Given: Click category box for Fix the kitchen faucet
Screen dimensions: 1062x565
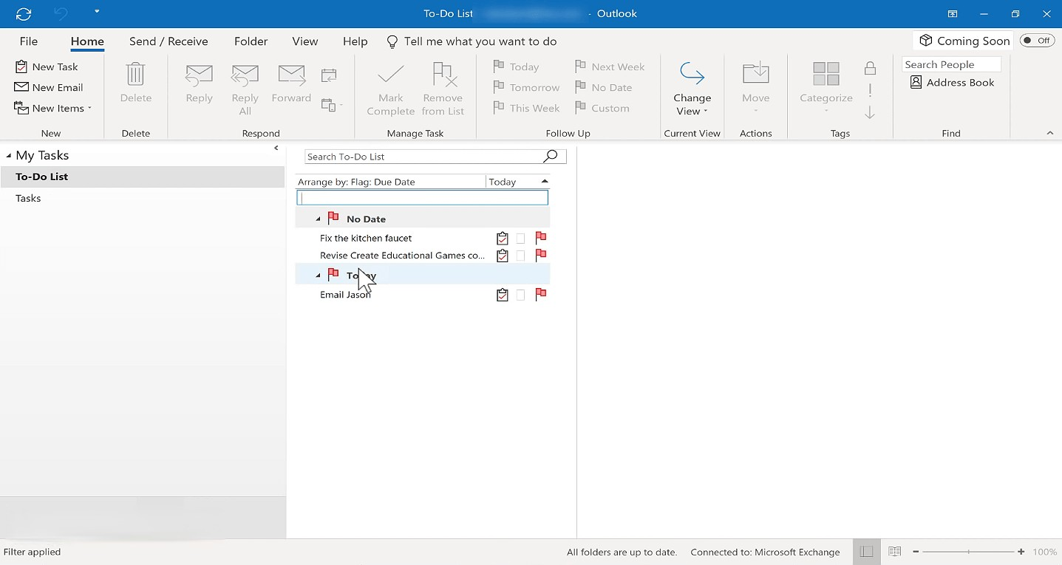Looking at the screenshot, I should point(521,238).
